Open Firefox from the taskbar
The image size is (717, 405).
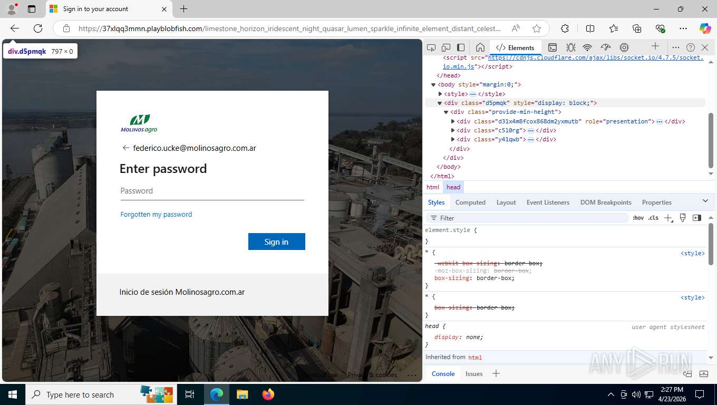[x=268, y=394]
